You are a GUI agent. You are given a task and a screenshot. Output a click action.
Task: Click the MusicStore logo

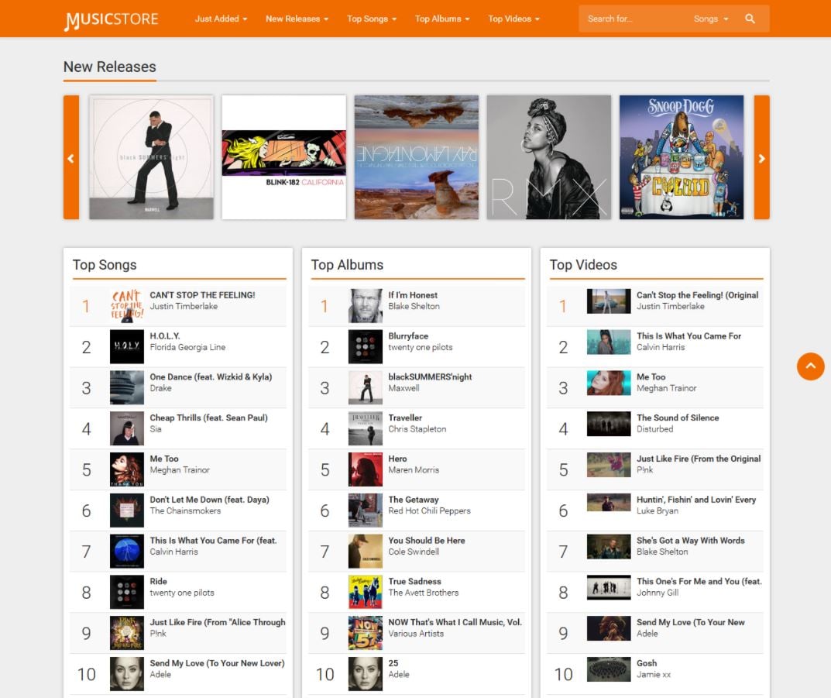tap(112, 19)
